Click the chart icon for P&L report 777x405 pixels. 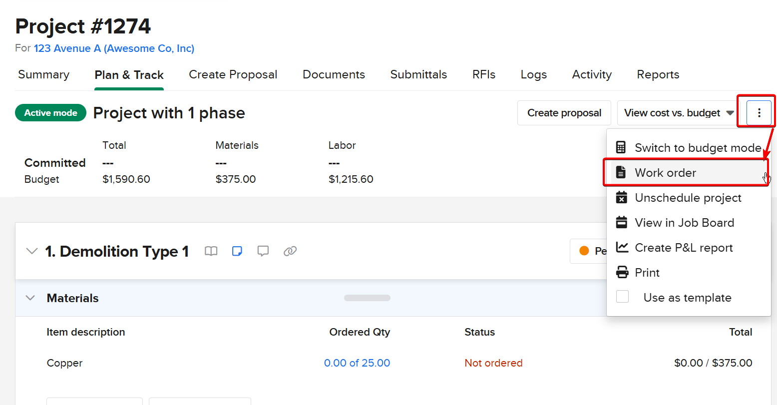click(622, 247)
